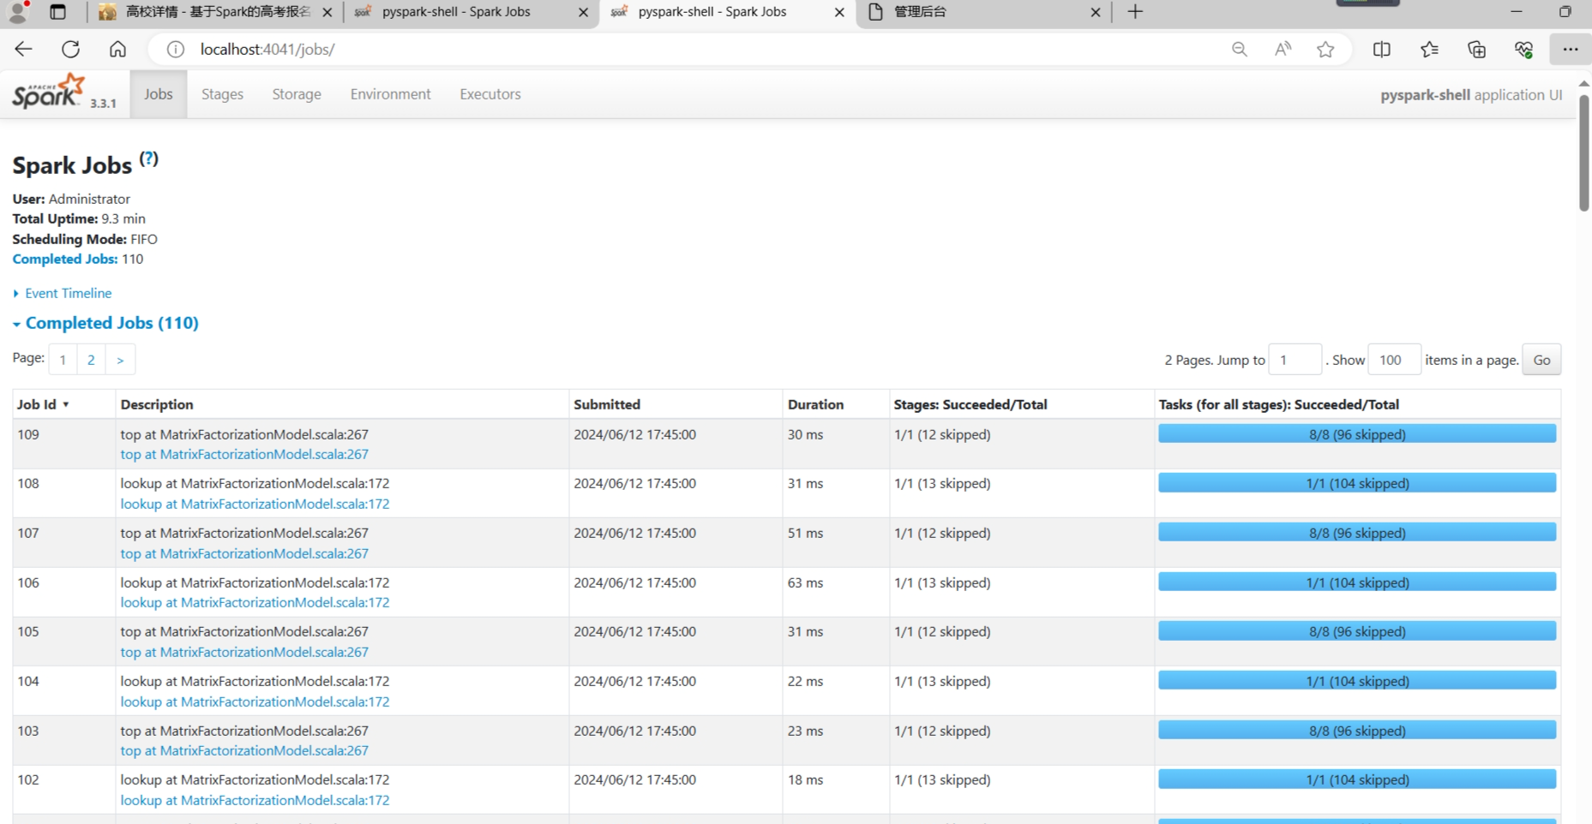1592x824 pixels.
Task: Click the page vertical scrollbar
Action: coord(1583,152)
